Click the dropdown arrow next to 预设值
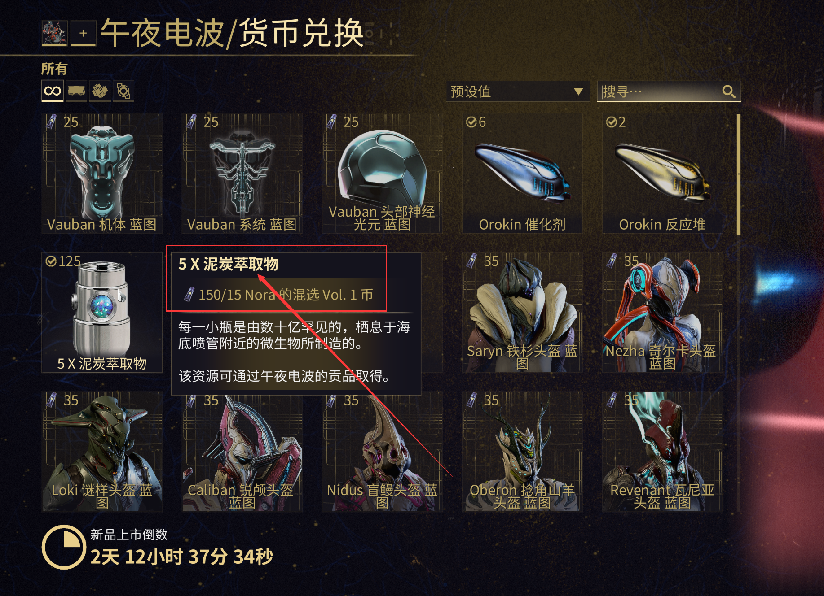The height and width of the screenshot is (596, 824). point(578,91)
